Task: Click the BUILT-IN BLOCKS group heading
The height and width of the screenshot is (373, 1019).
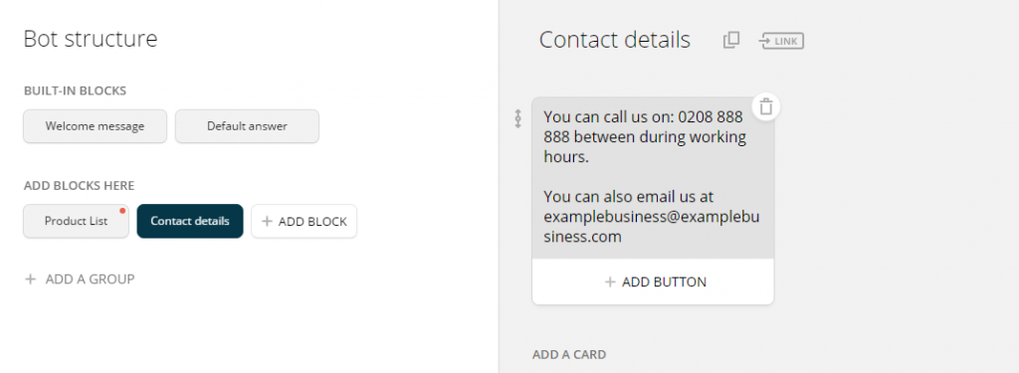Action: point(75,91)
